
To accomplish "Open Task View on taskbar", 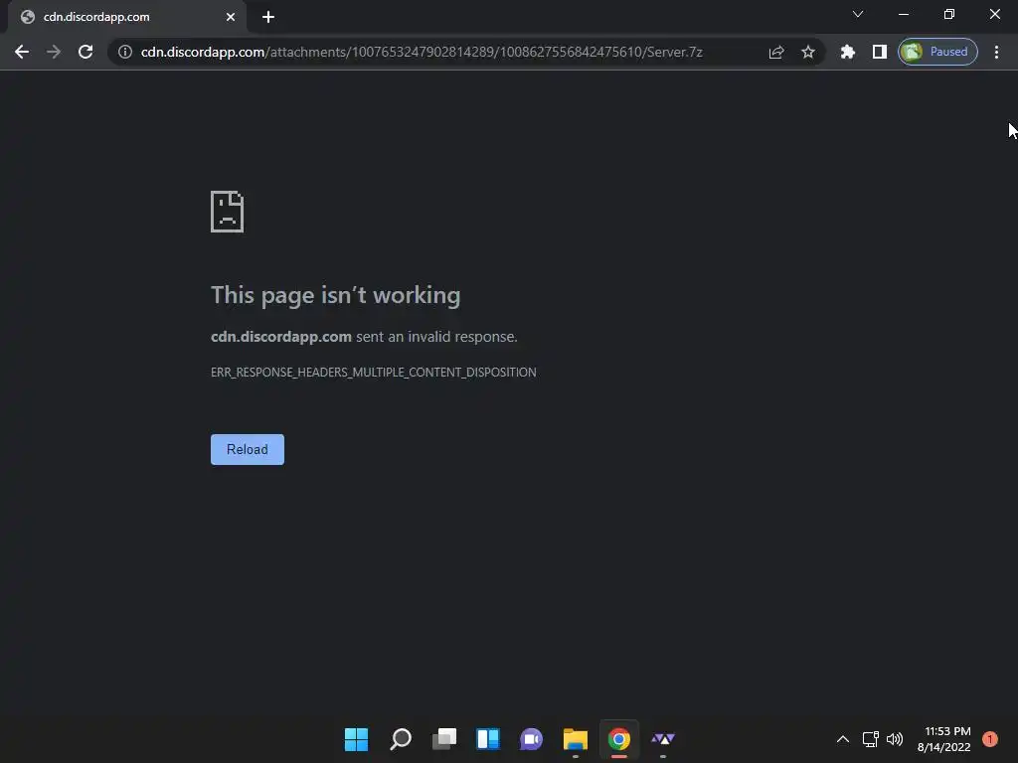I will 444,739.
